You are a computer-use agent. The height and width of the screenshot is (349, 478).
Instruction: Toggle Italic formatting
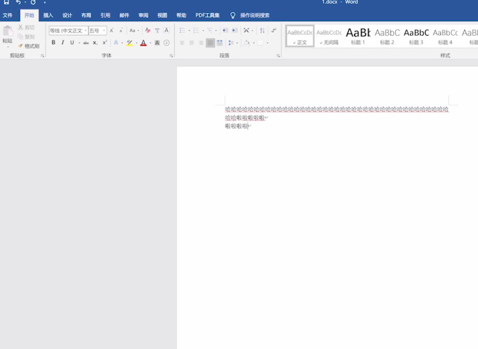63,43
